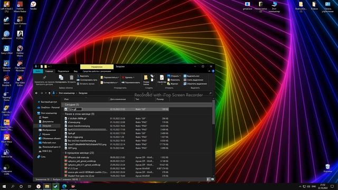Image resolution: width=338 pixels, height=190 pixels.
Task: Click the taskbar search magnifier
Action: pyautogui.click(x=13, y=186)
